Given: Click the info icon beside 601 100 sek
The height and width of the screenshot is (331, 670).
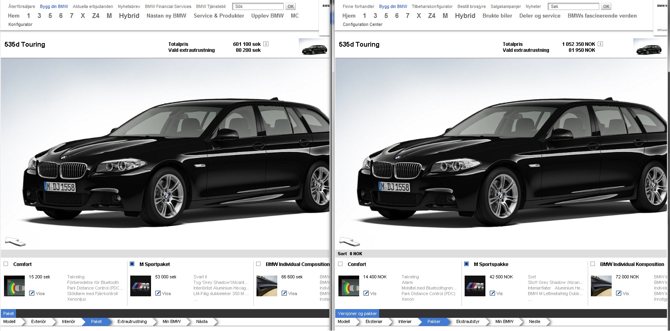Looking at the screenshot, I should [x=266, y=44].
